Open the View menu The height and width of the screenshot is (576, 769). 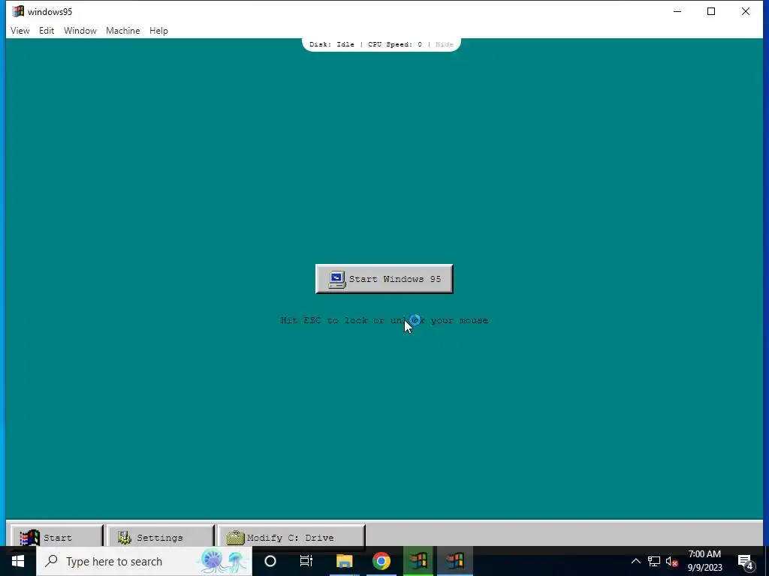(x=20, y=30)
